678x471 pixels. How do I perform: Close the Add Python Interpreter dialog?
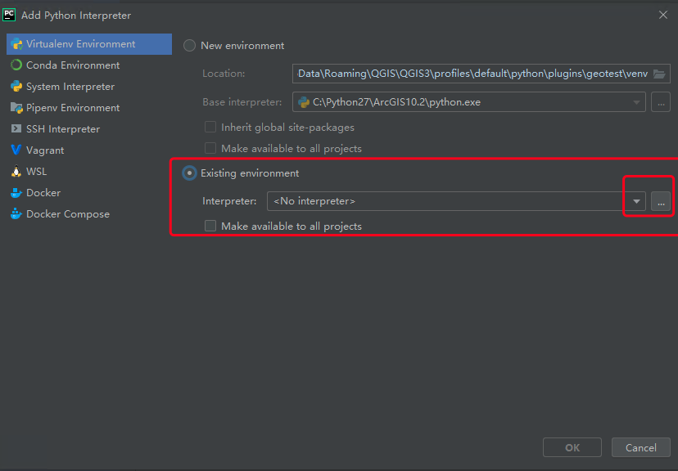coord(662,15)
